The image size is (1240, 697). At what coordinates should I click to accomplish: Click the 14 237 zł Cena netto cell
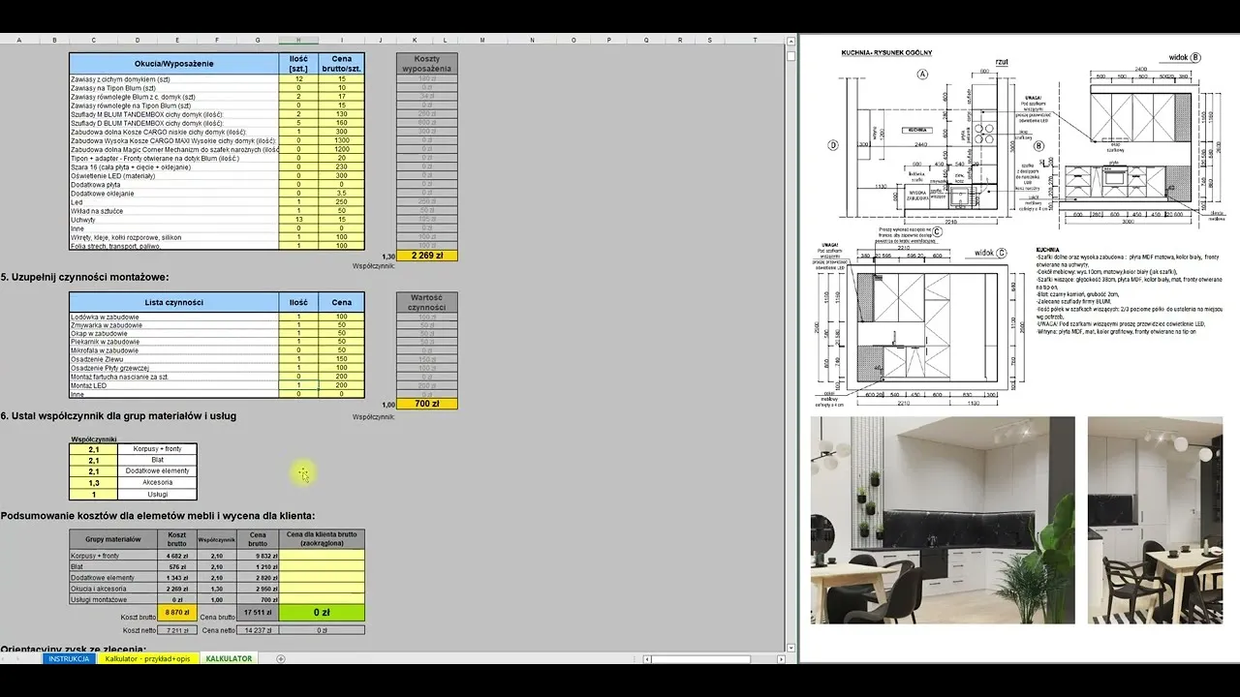pos(259,629)
